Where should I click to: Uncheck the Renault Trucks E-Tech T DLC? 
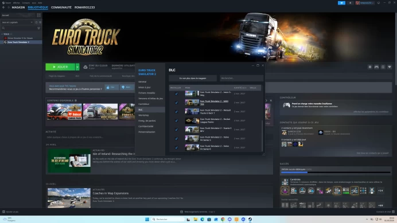(x=177, y=112)
